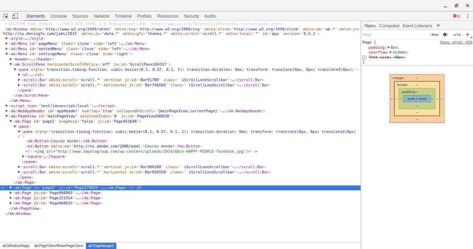Click the overflow hidden value

point(400,52)
